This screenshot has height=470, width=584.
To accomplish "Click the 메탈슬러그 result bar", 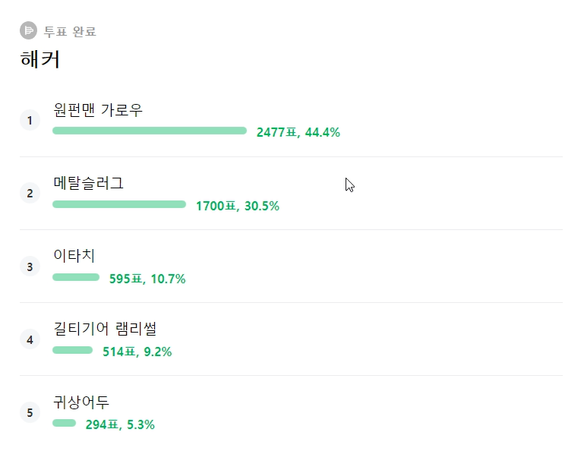I will [119, 204].
